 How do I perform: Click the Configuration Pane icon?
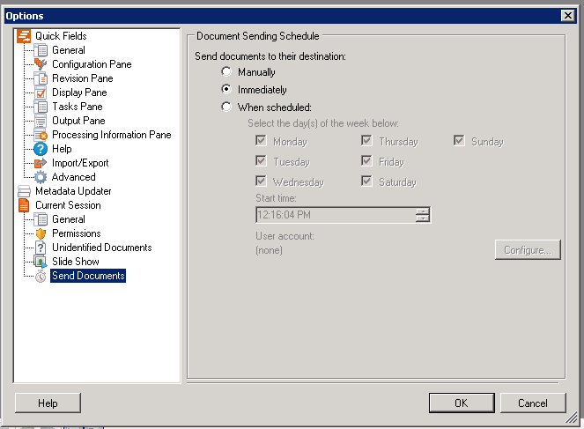point(41,64)
